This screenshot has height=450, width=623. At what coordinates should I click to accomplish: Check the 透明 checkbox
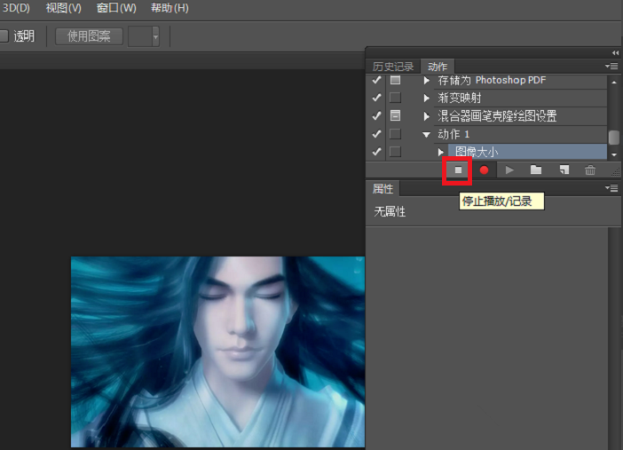pos(4,36)
